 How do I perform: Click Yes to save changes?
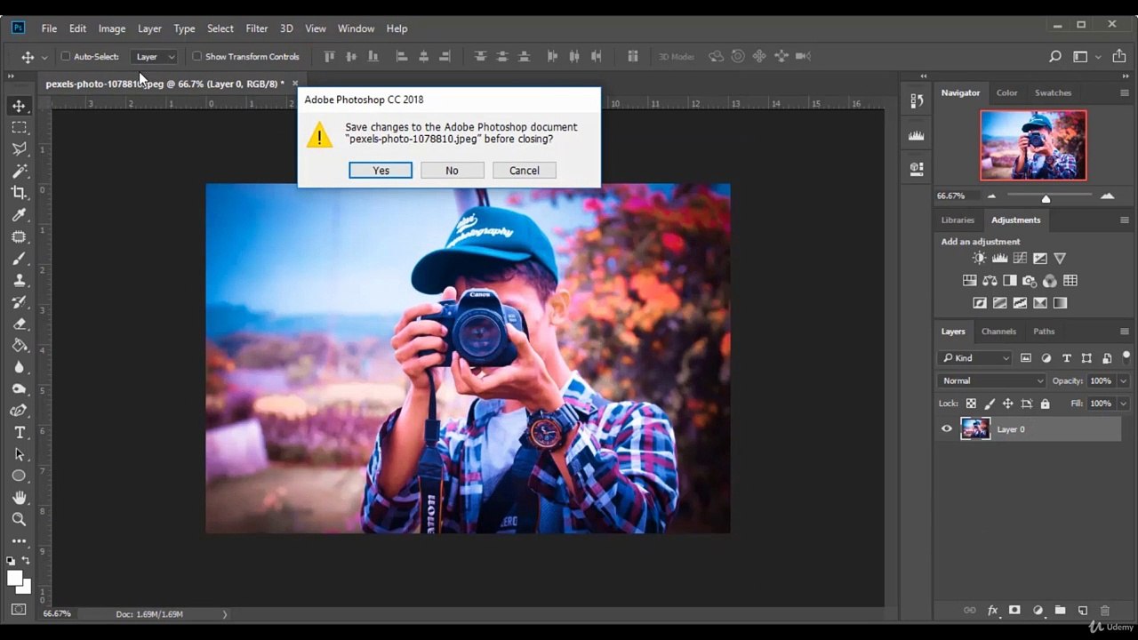pyautogui.click(x=381, y=171)
